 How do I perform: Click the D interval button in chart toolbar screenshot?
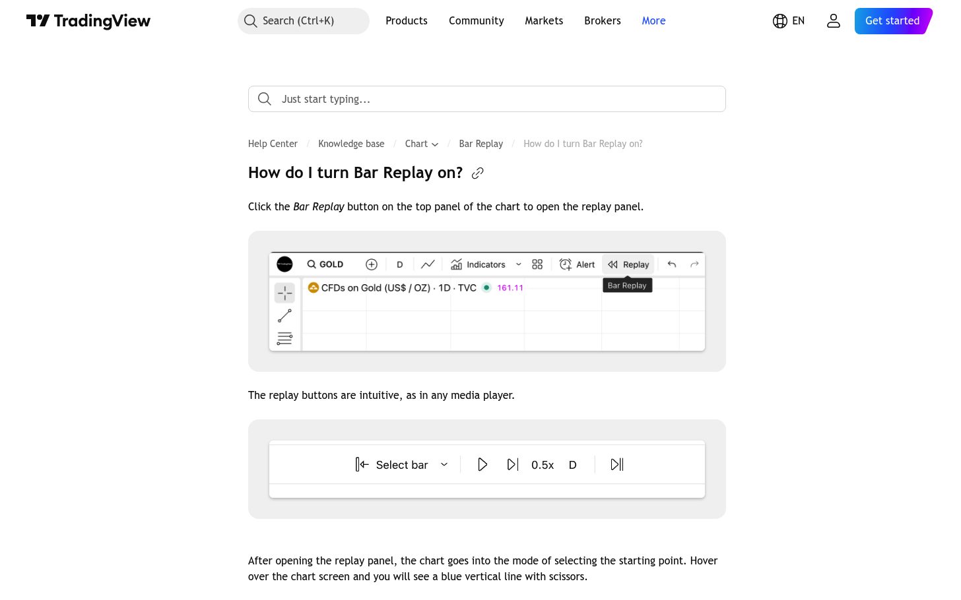(x=399, y=264)
